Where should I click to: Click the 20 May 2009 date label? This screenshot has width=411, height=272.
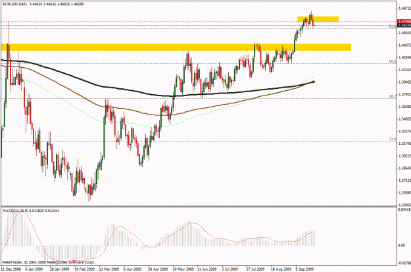(183, 269)
